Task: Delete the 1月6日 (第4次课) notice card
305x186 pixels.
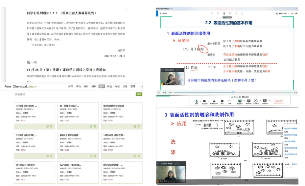Action: click(51, 126)
